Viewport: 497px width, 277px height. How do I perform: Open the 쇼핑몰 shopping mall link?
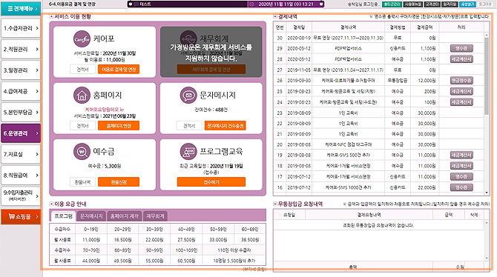[x=21, y=216]
